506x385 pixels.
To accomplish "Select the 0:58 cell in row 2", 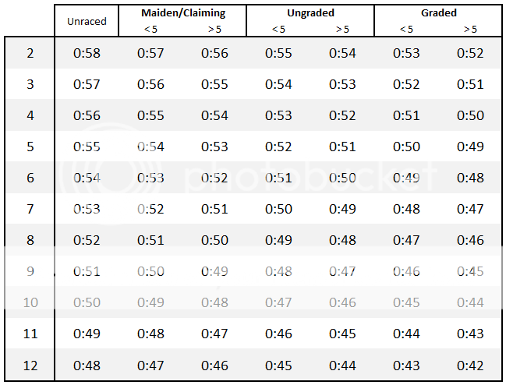I will [x=87, y=53].
